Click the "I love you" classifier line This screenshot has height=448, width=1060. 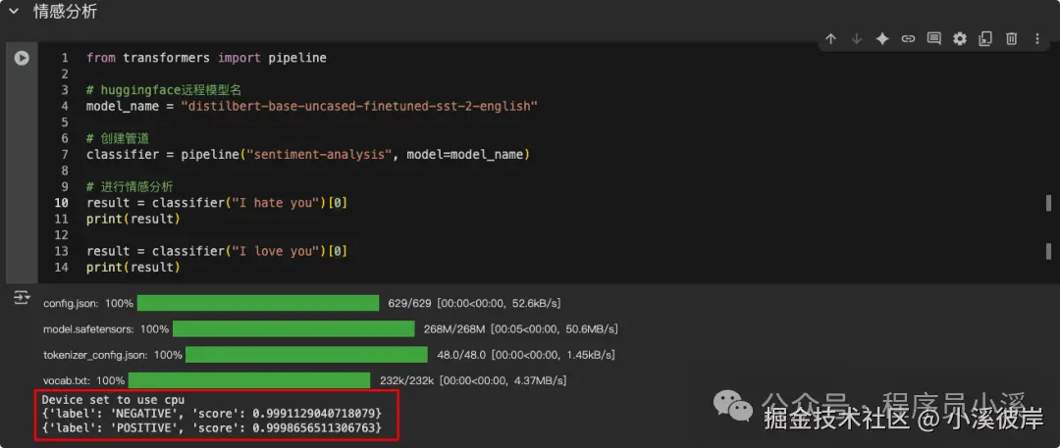click(217, 251)
